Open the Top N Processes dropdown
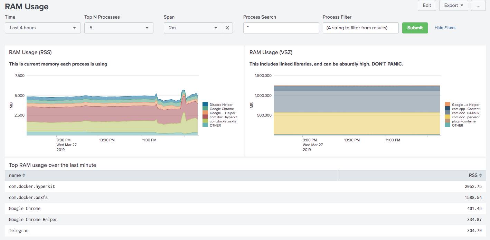This screenshot has height=240, width=490. [119, 28]
